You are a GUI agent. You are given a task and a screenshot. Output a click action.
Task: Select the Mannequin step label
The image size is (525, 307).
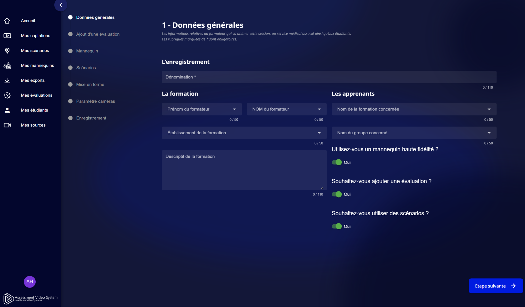(87, 51)
